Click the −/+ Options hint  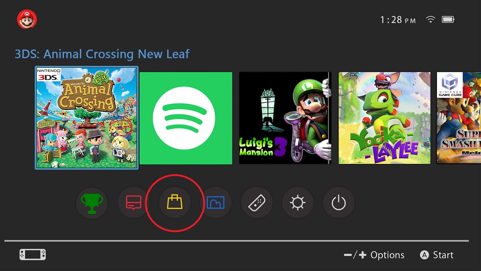(374, 255)
